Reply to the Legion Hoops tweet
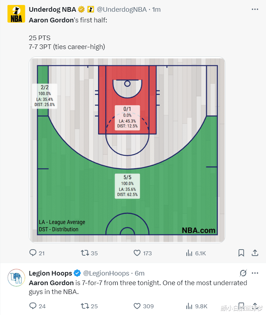The image size is (266, 315). [x=33, y=306]
